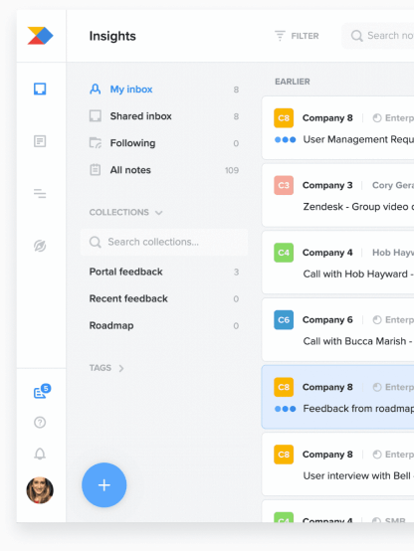Open the Insights inbox sidebar icon
This screenshot has width=414, height=551.
coord(40,89)
